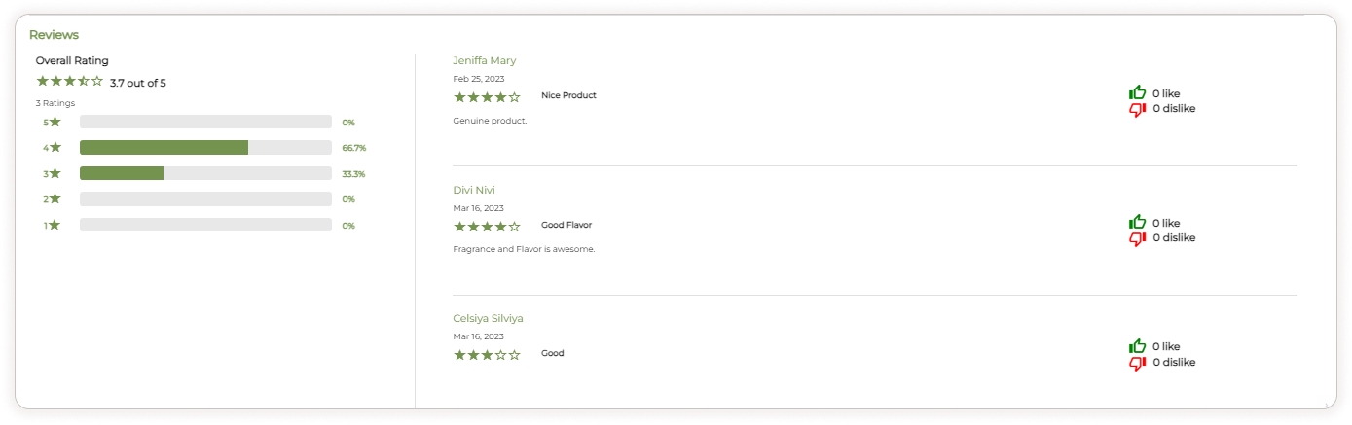Click the 3-star rating bar
The image size is (1352, 425).
tap(205, 173)
